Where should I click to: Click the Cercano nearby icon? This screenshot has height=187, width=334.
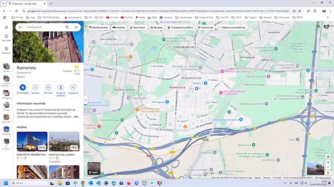[48, 88]
